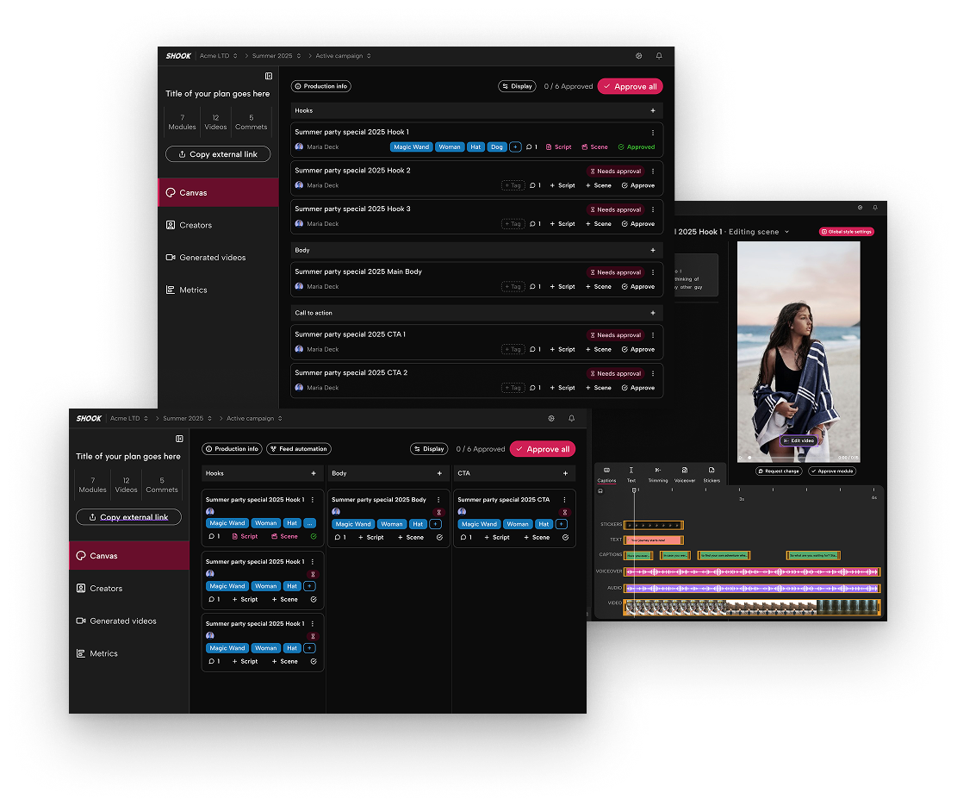Click the Feed automation button
Viewport: 957px width, 805px height.
299,449
